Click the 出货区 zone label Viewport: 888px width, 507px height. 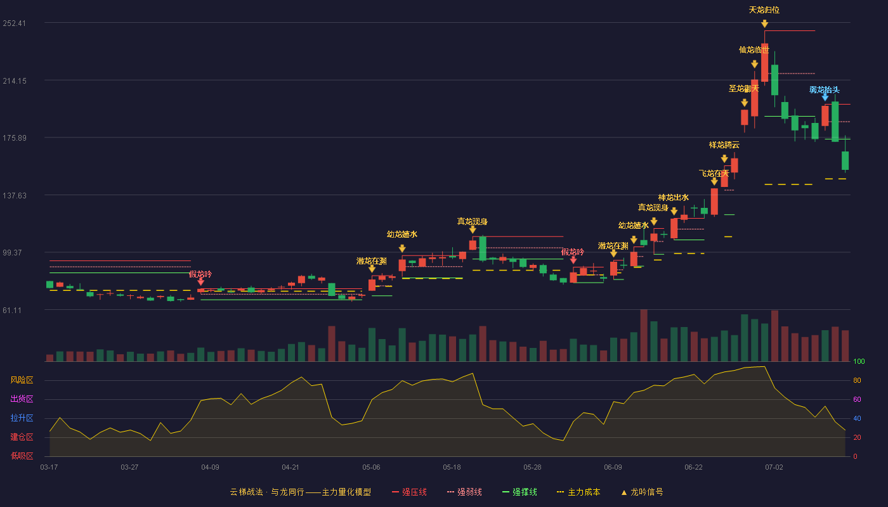pyautogui.click(x=22, y=399)
